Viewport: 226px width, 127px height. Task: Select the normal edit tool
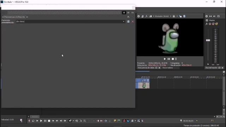tap(70, 121)
